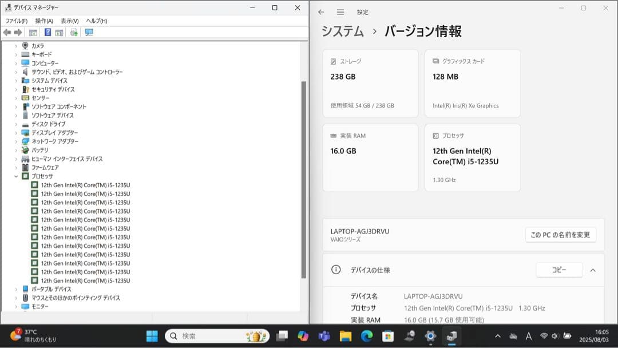
Task: Open the プロセッサ card in Settings
Action: [x=473, y=157]
